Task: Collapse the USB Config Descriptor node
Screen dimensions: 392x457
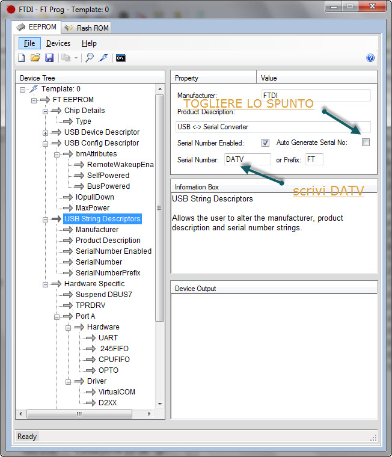Action: pyautogui.click(x=45, y=144)
